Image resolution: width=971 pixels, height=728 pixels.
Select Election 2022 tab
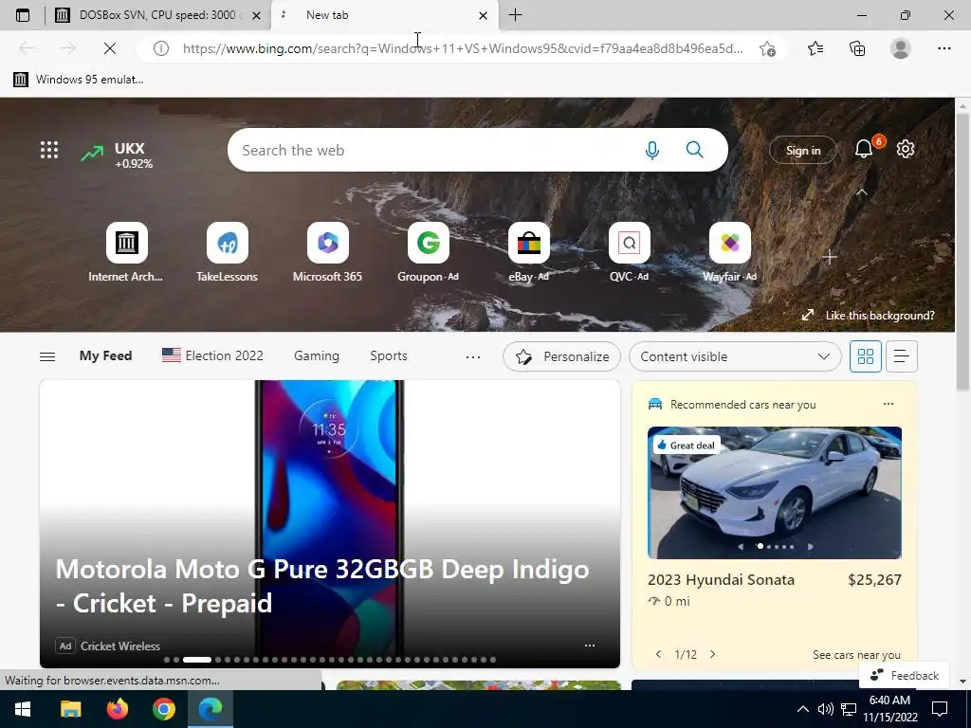point(212,356)
